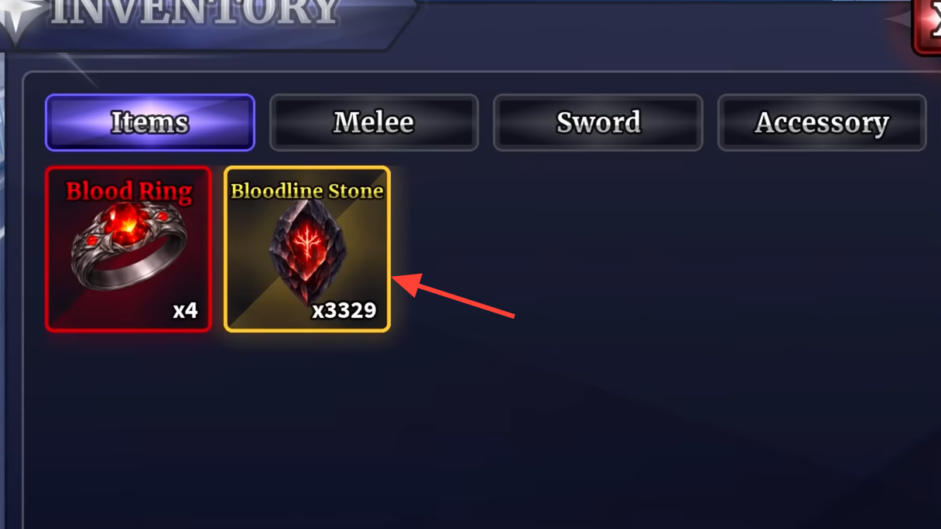Switch to the Sword tab
Screen dimensions: 941x529
pyautogui.click(x=598, y=122)
